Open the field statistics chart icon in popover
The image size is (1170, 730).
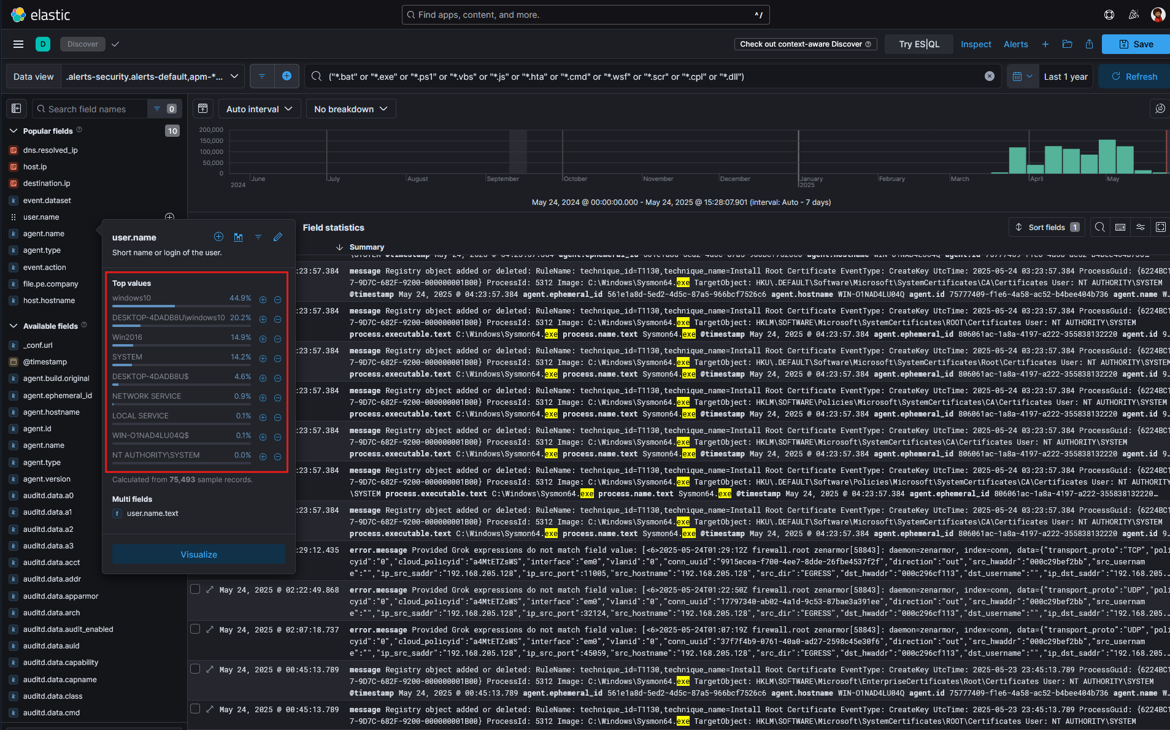[x=238, y=237]
